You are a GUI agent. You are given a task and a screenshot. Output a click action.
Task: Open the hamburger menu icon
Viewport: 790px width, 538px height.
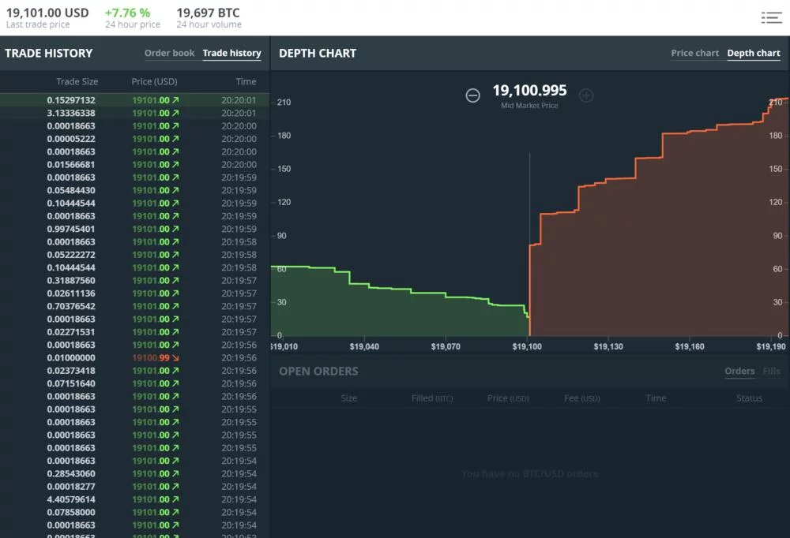(x=771, y=17)
